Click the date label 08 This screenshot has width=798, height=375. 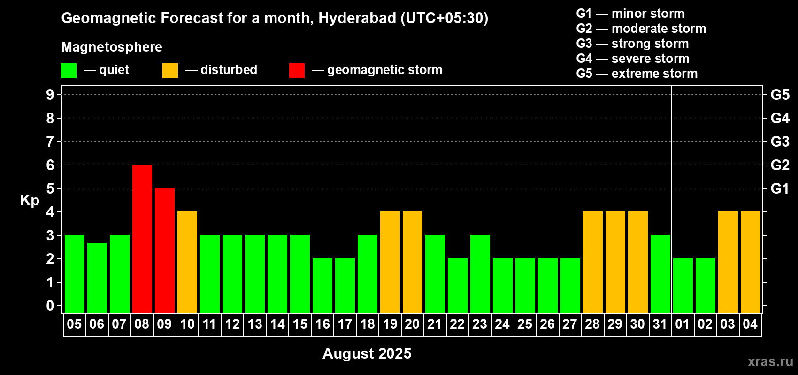(142, 324)
